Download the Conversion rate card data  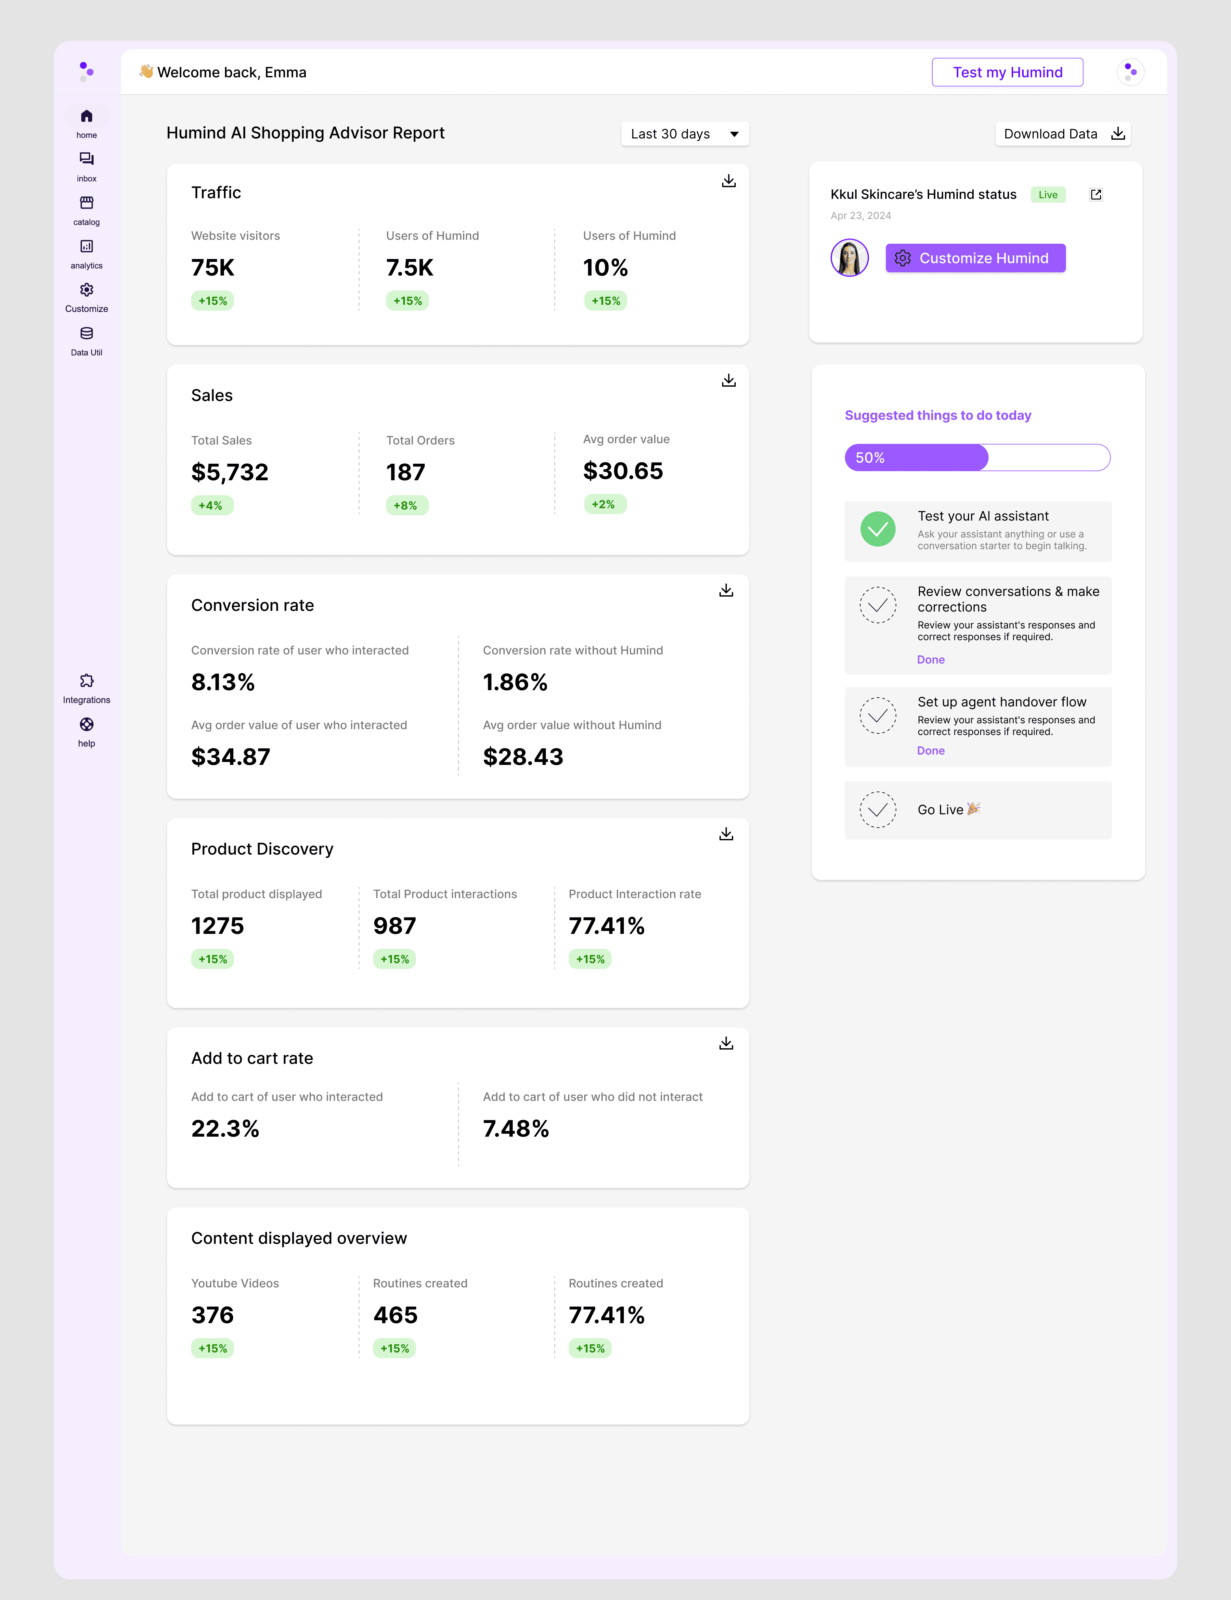[x=726, y=590]
